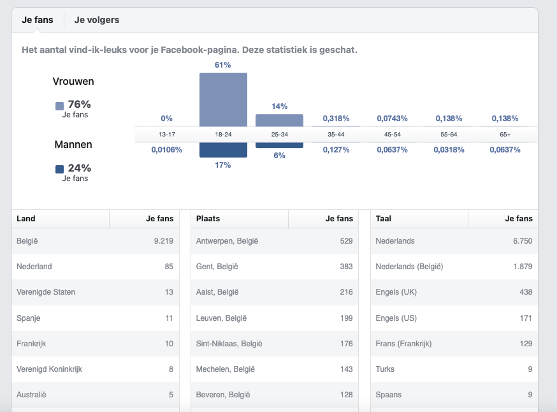557x412 pixels.
Task: Select the Nederland country row
Action: 95,267
